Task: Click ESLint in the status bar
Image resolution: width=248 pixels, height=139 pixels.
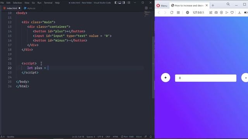Action: [x=139, y=137]
